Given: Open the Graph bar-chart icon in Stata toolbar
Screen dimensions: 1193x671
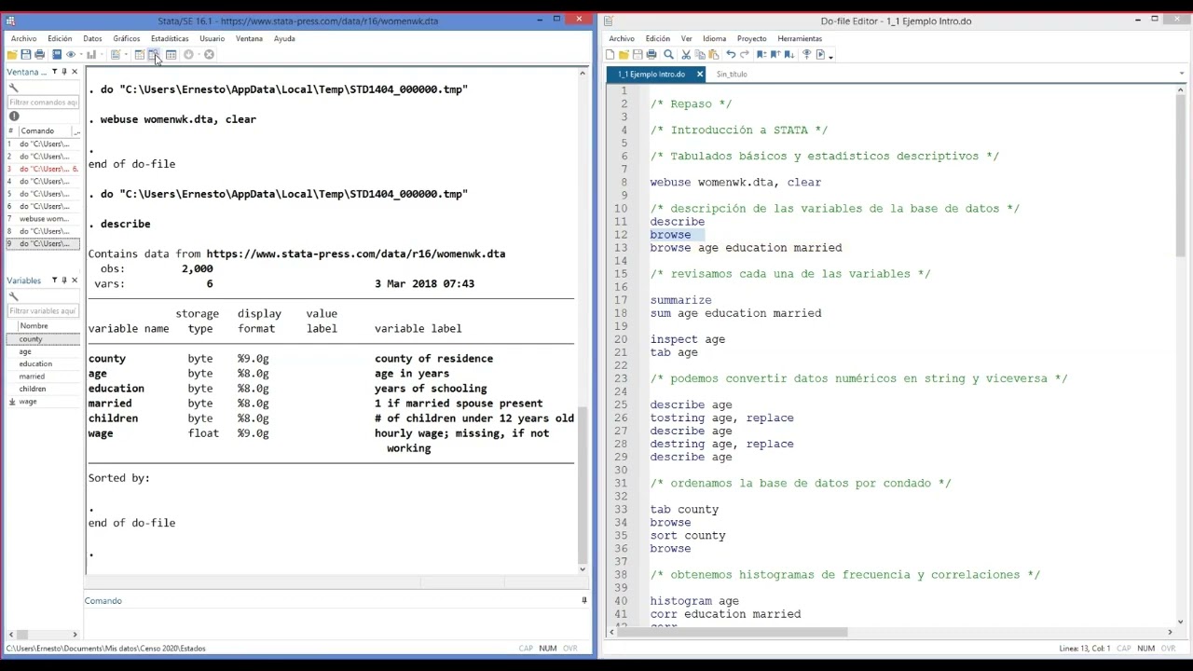Looking at the screenshot, I should tap(91, 54).
